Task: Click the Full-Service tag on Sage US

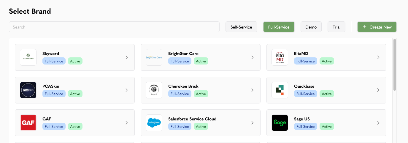Action: 306,127
